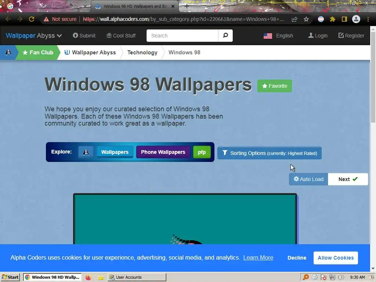This screenshot has height=282, width=376.
Task: Switch to the User Accounts window
Action: (x=137, y=277)
